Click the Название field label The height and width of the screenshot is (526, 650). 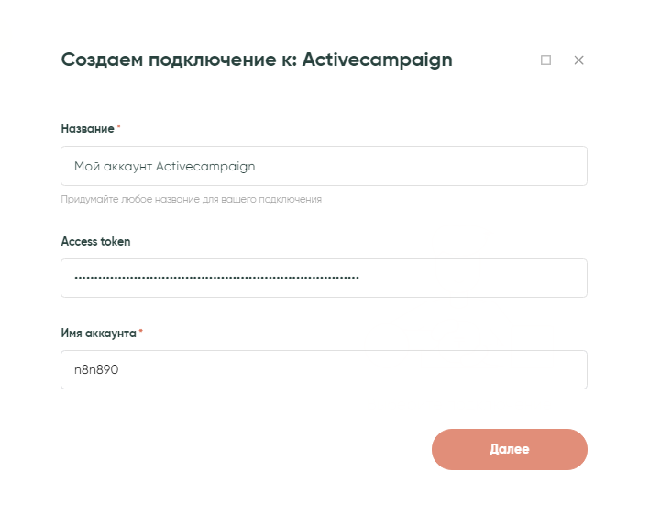tap(87, 129)
